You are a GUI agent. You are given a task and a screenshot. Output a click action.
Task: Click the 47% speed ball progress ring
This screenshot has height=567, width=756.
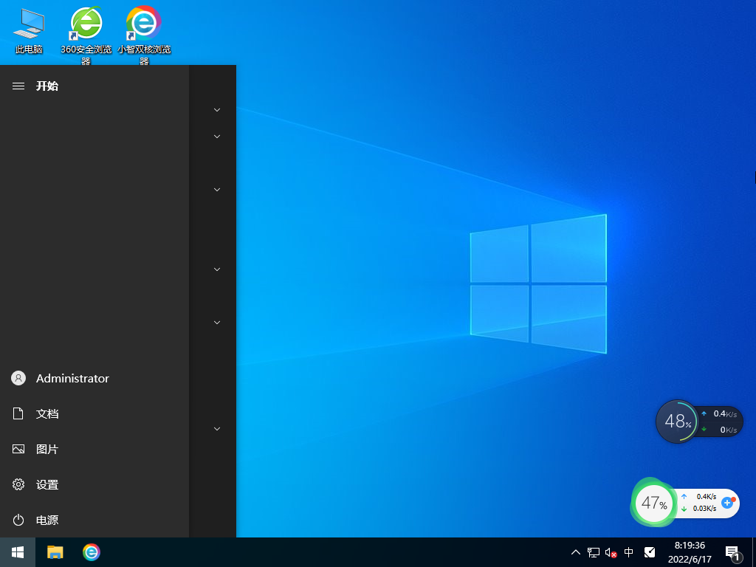pyautogui.click(x=653, y=503)
